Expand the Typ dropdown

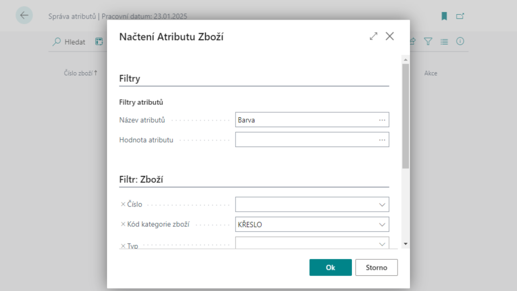pyautogui.click(x=381, y=243)
